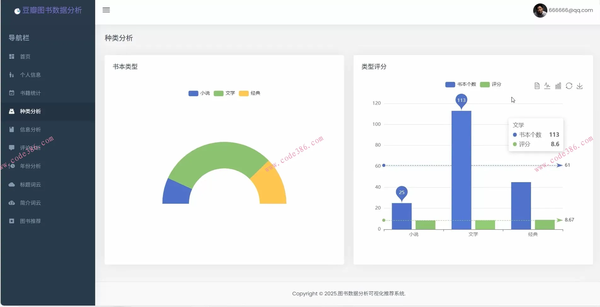Toggle 小说 legend in the pie chart
Viewport: 600px width, 307px height.
pyautogui.click(x=199, y=93)
